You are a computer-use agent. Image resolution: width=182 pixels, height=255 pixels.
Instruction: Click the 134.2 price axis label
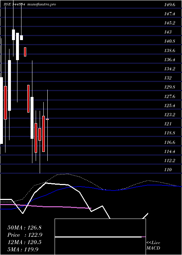[x=170, y=69]
